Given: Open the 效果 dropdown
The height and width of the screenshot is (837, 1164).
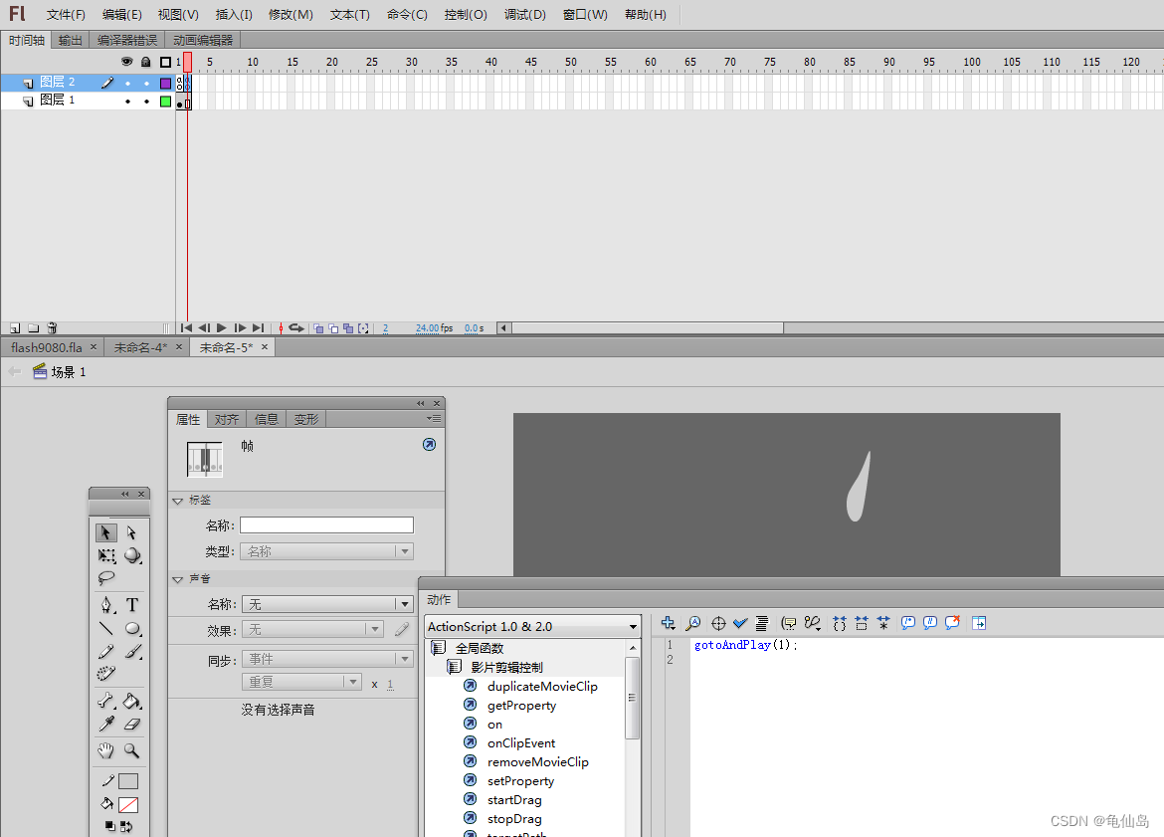Looking at the screenshot, I should (x=311, y=630).
